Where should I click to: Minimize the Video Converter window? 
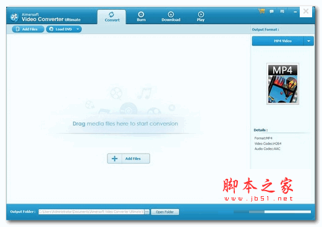pyautogui.click(x=295, y=12)
